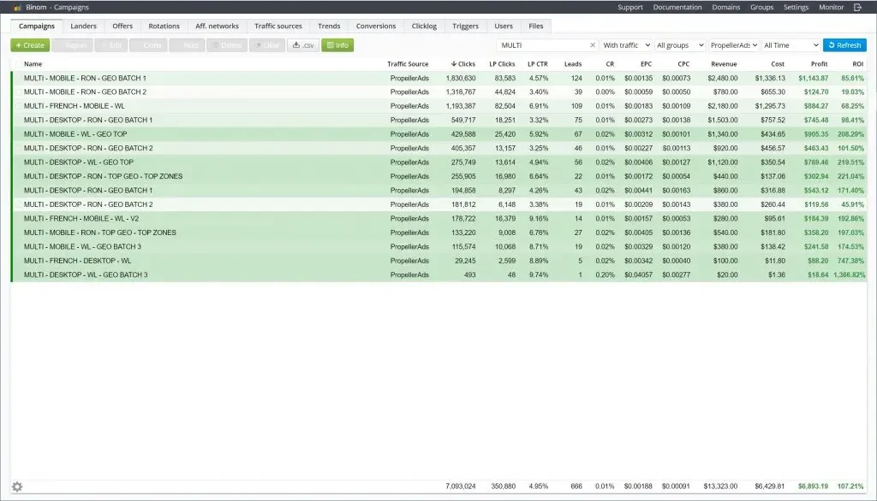Tick the checkbox for MULTI - DESKTOP - RON - GEO BATCH 1 (549,717 clicks)

[19, 120]
